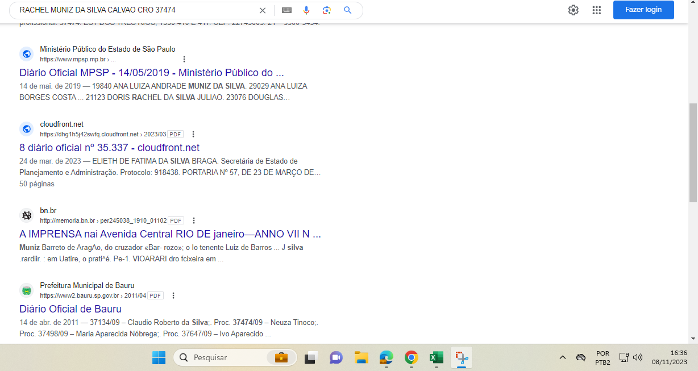Click the Prefeitura Municipal de Bauru favicon
698x371 pixels.
coord(27,290)
